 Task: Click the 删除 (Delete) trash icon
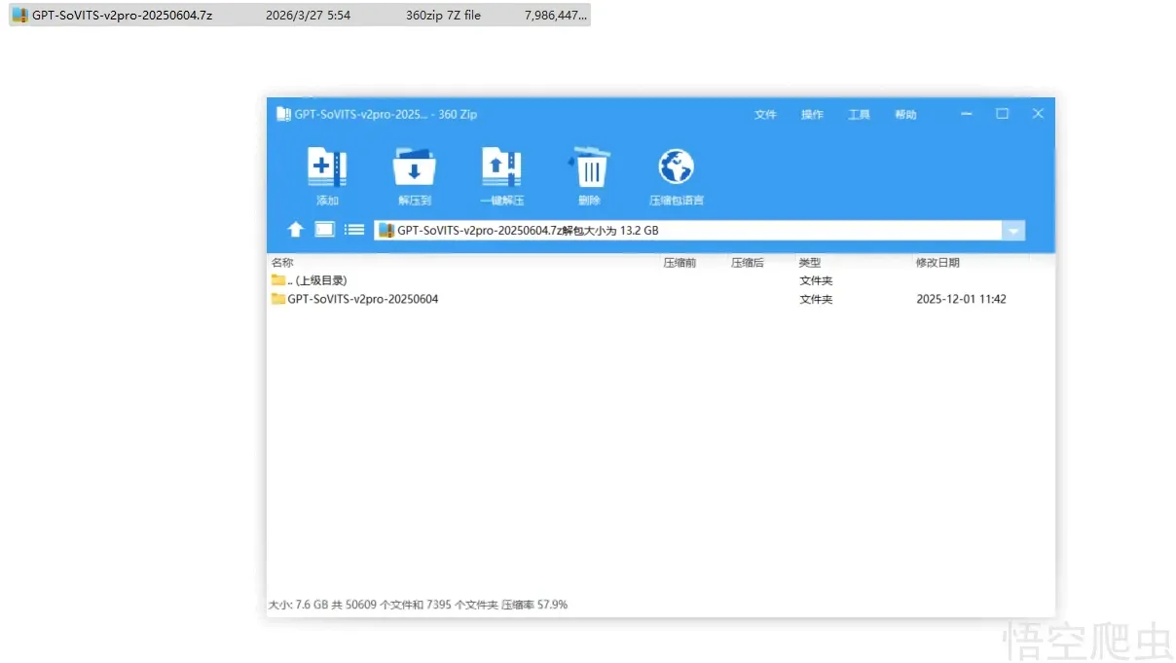[589, 169]
